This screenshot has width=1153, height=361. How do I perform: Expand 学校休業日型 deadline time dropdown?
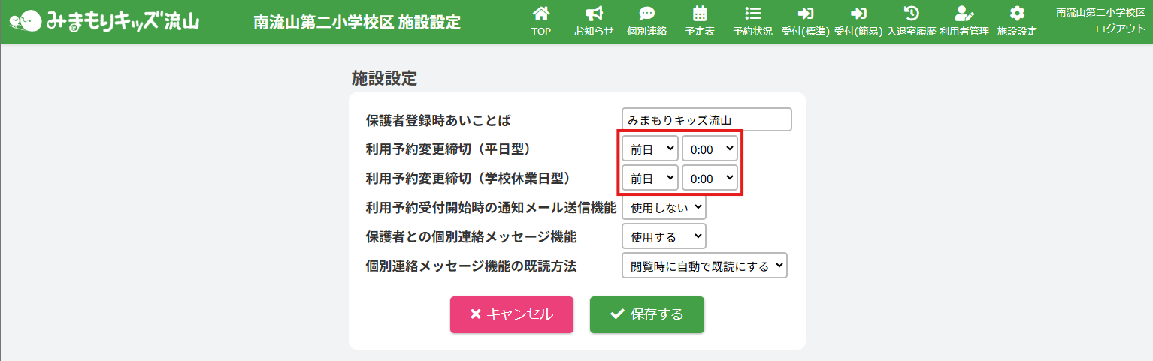point(710,179)
